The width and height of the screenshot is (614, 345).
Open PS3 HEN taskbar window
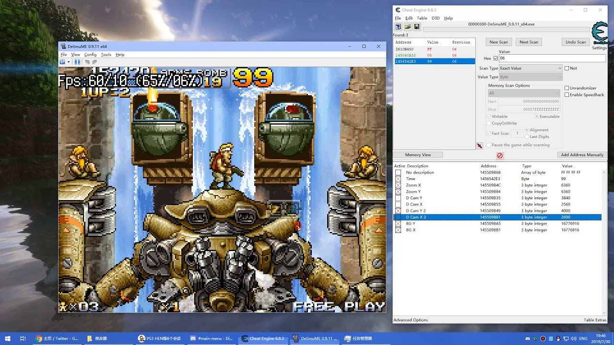coord(160,338)
